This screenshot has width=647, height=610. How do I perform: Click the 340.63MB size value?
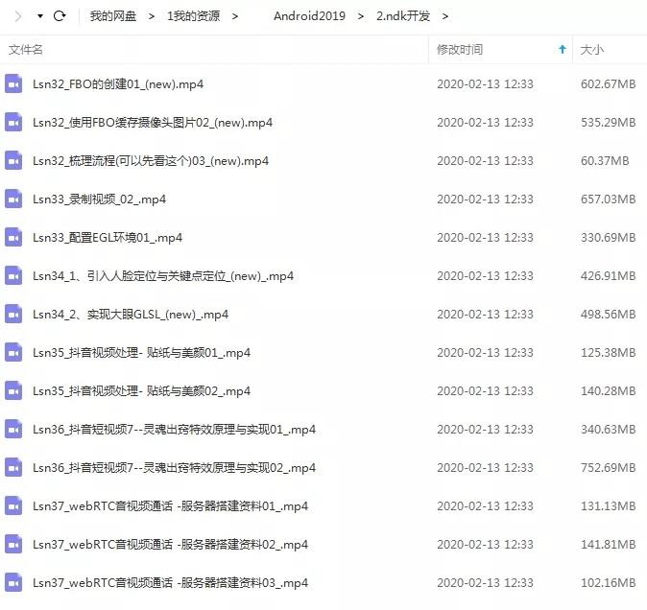(x=609, y=429)
